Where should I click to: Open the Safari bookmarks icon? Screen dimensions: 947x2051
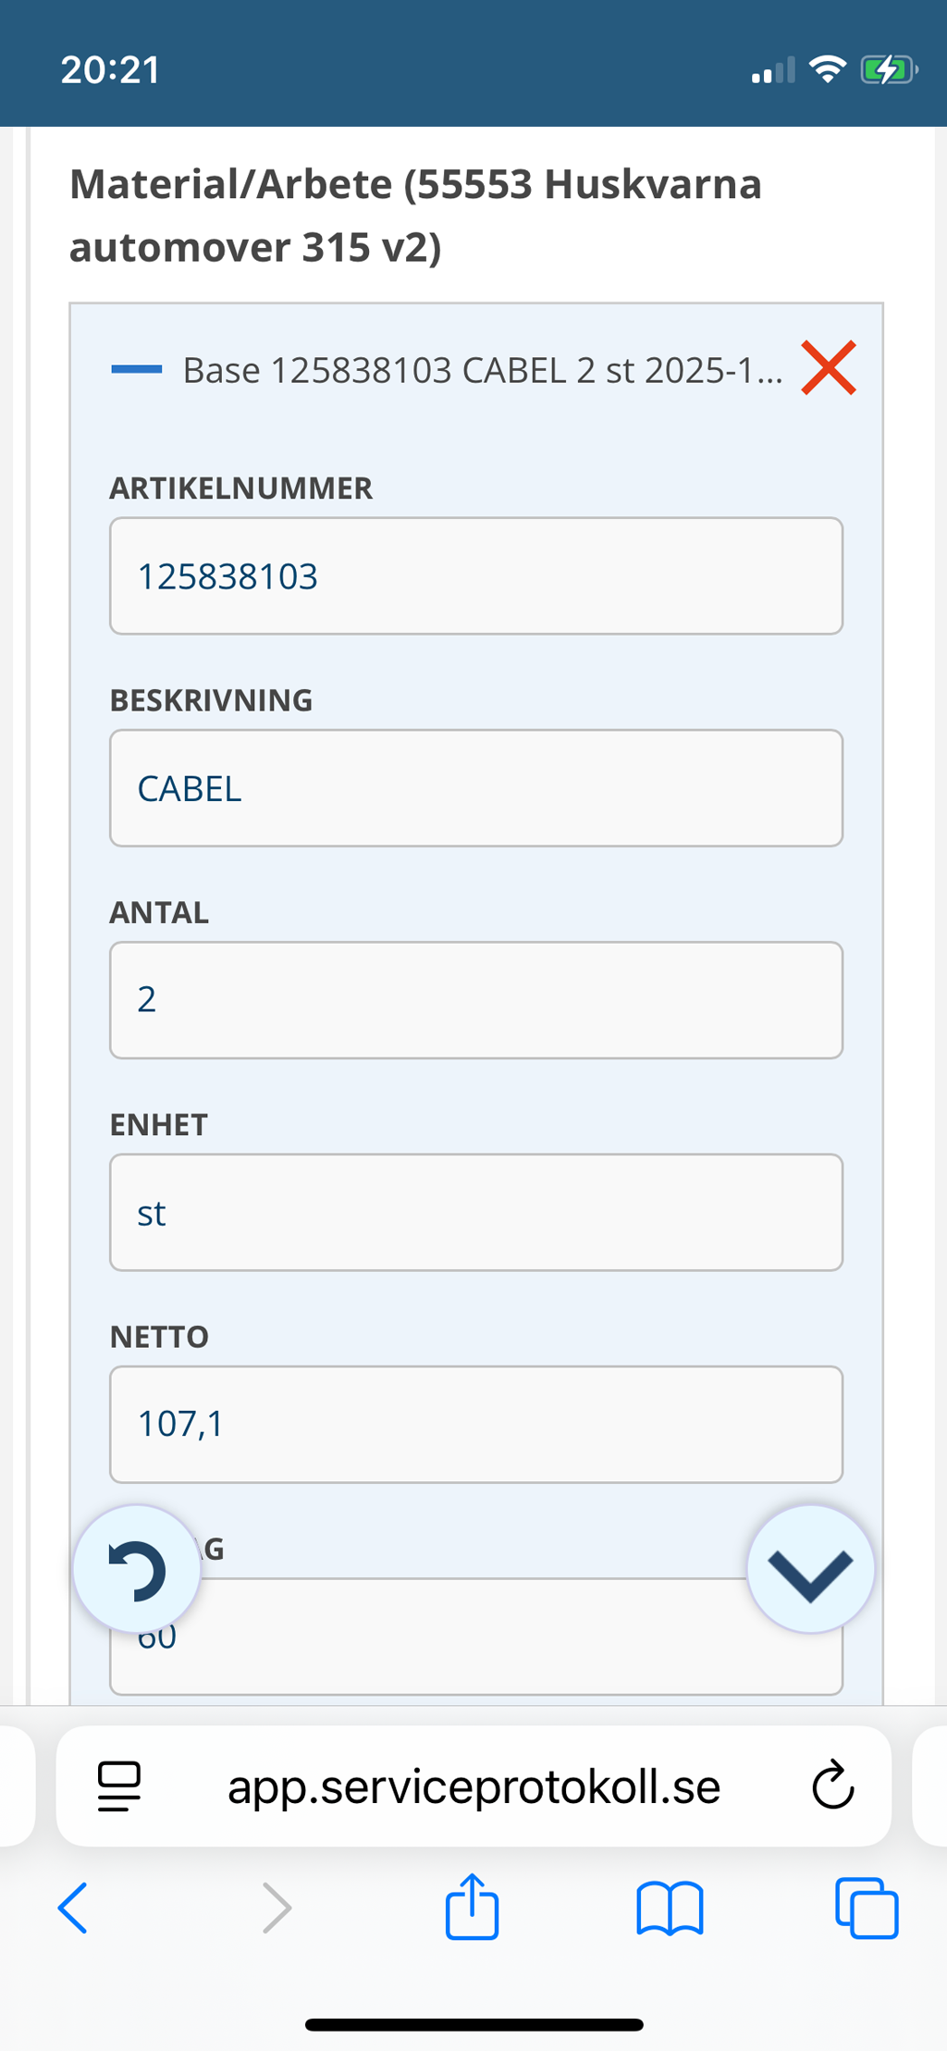click(x=670, y=1908)
